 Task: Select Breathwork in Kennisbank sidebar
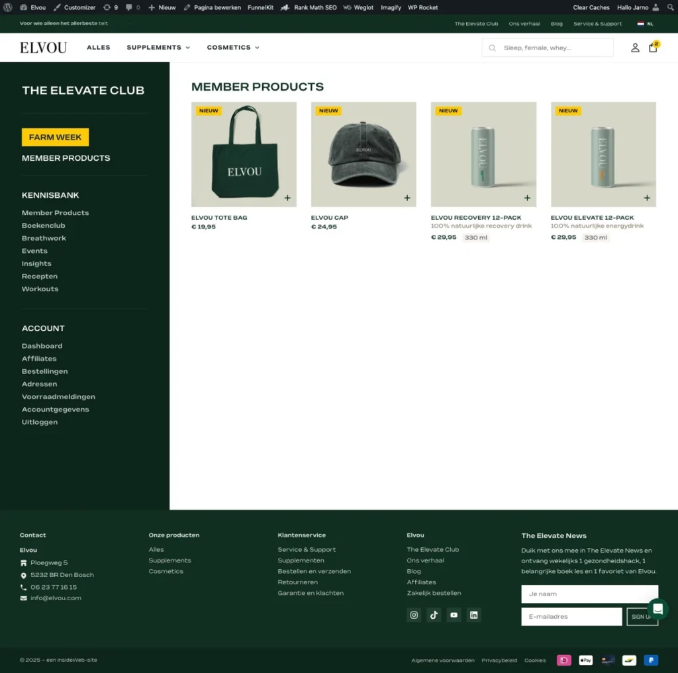44,238
